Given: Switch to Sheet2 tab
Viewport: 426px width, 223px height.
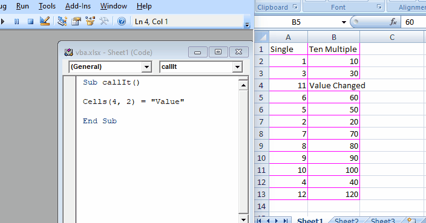Looking at the screenshot, I should click(x=346, y=221).
